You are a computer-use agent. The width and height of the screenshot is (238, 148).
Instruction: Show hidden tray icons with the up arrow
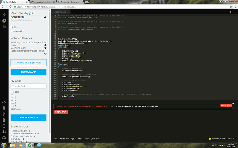point(213,146)
